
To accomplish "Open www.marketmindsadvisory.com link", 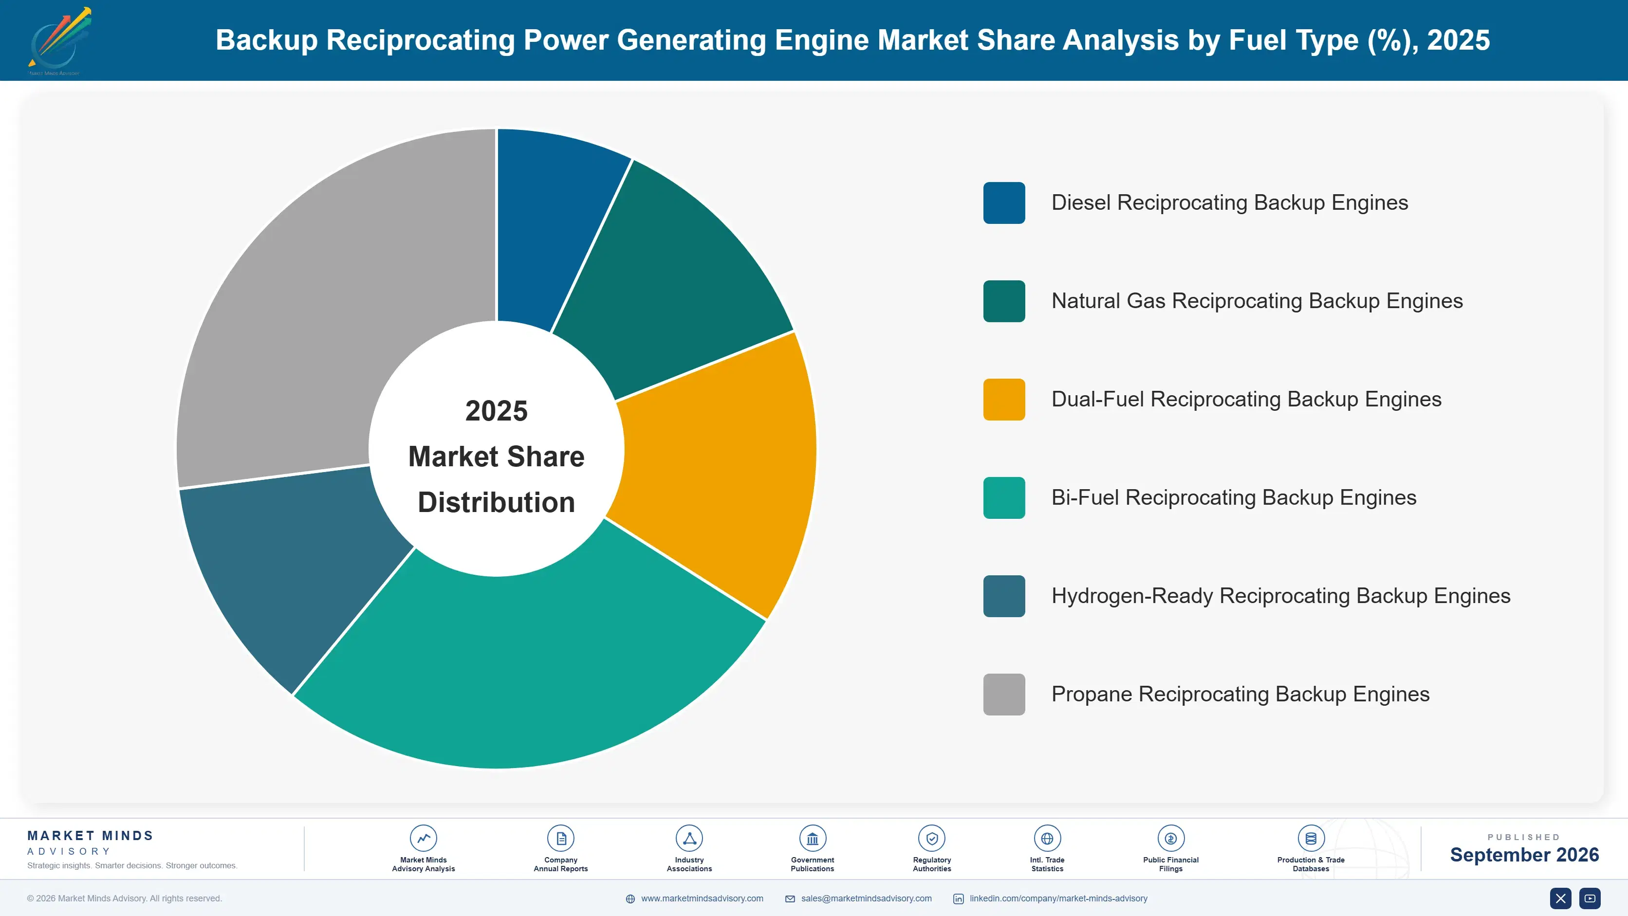I will pyautogui.click(x=702, y=898).
